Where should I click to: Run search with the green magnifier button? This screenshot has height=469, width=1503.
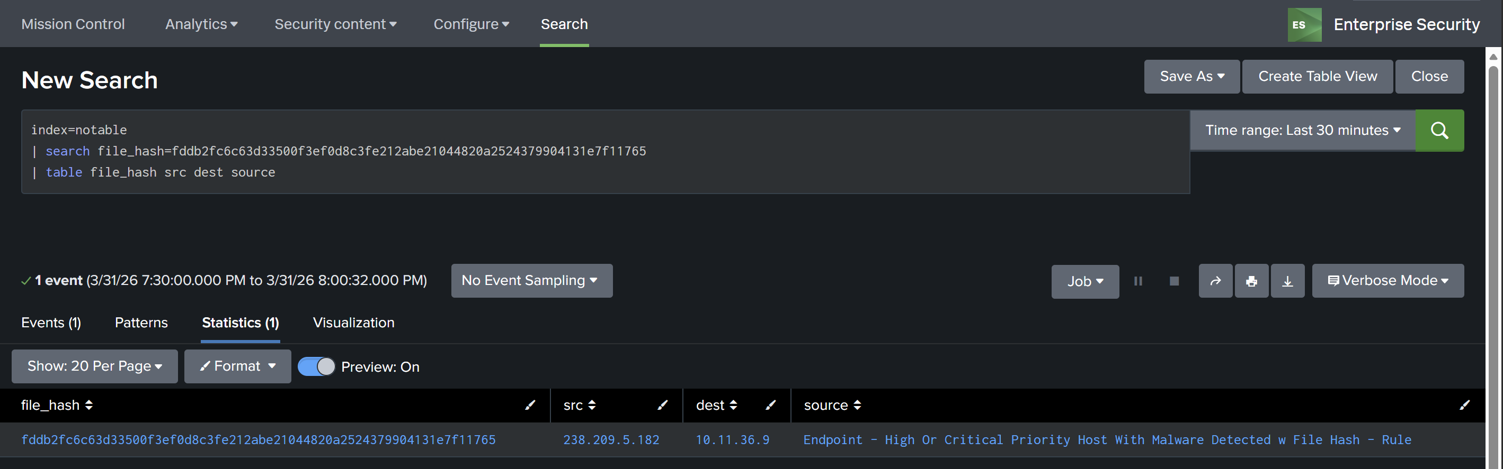coord(1439,131)
